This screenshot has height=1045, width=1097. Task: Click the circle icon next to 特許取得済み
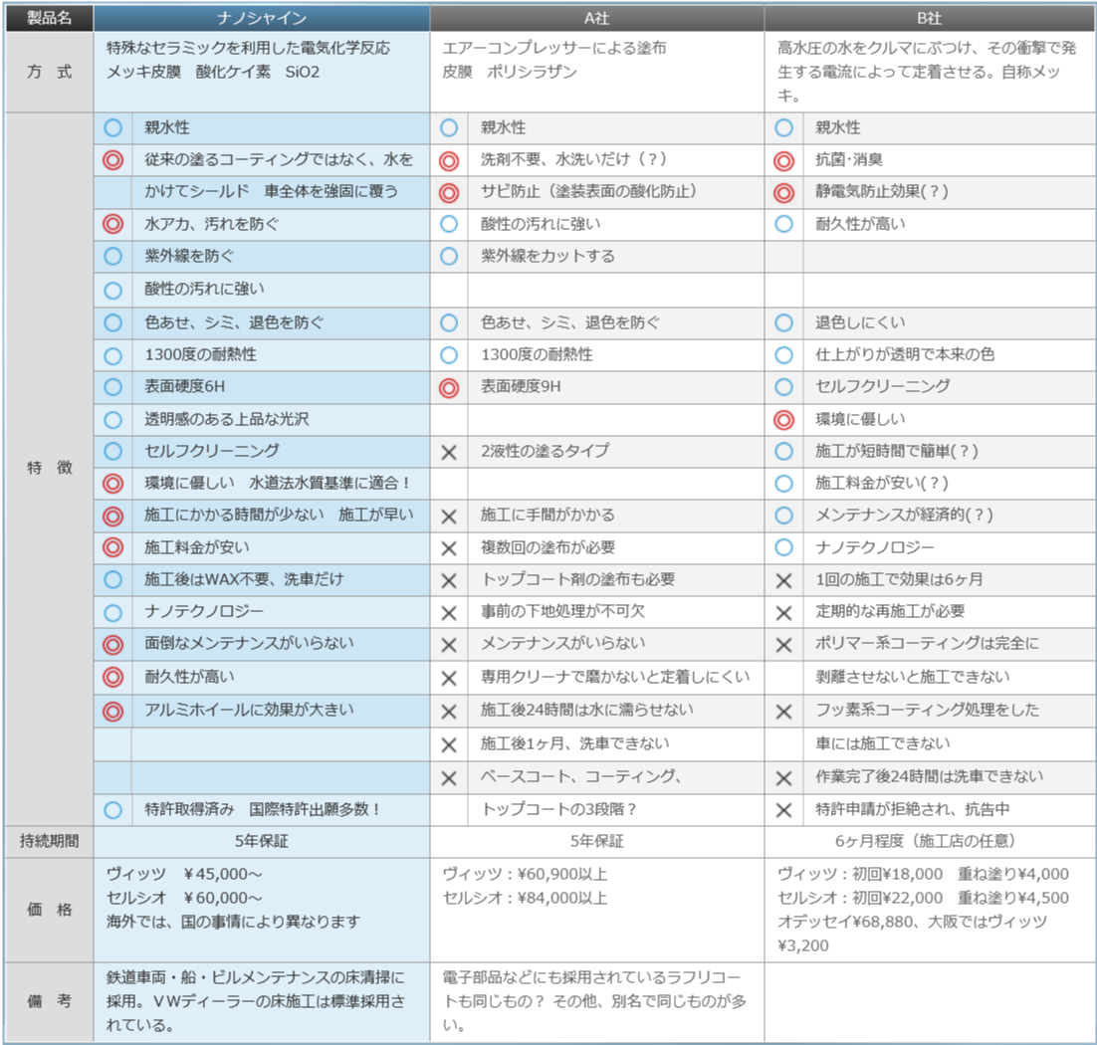tap(112, 810)
